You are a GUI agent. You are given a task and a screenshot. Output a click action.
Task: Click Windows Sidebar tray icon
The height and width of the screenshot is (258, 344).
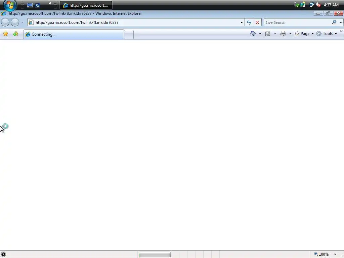point(303,5)
